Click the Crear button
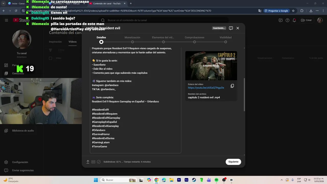This screenshot has width=327, height=184. coord(306,20)
